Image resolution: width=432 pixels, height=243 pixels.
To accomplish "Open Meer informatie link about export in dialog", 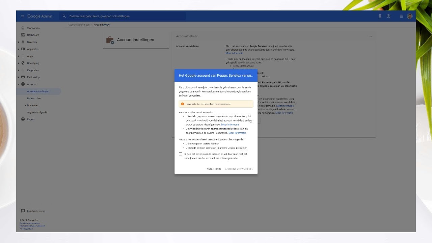I will click(x=230, y=125).
